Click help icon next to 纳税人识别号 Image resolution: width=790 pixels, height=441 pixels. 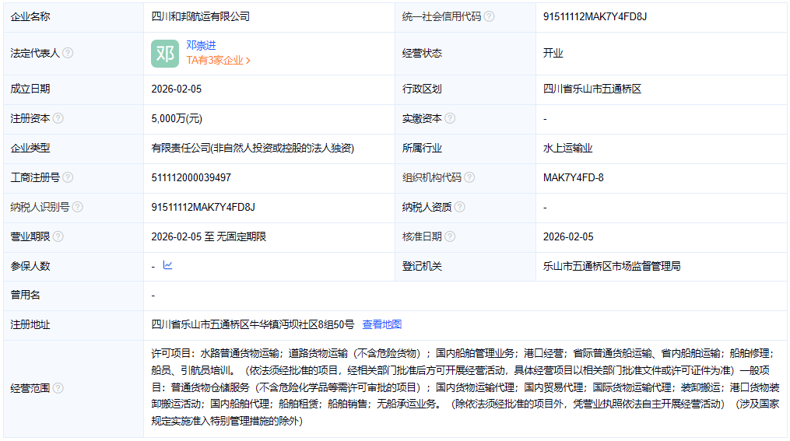pyautogui.click(x=78, y=207)
